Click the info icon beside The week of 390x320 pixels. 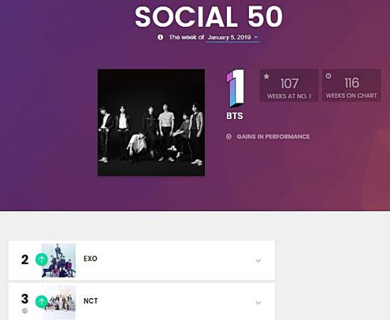click(x=160, y=38)
